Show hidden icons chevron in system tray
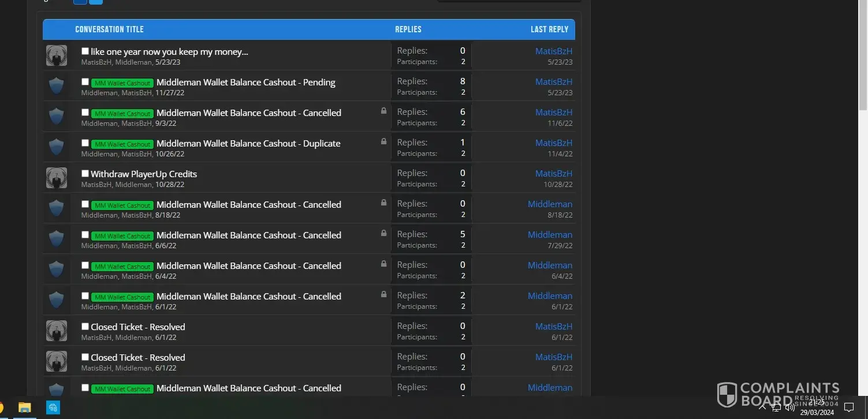The width and height of the screenshot is (868, 419). [x=762, y=407]
